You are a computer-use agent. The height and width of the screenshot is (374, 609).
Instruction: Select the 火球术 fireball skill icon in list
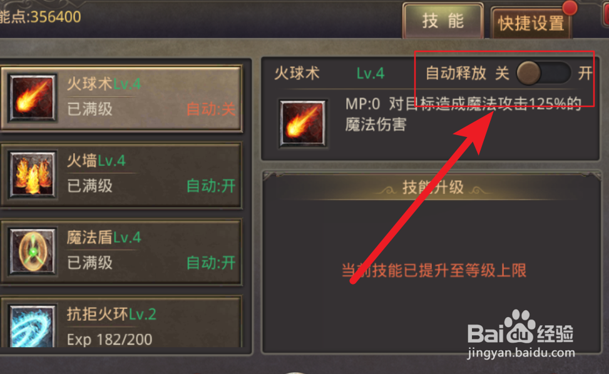pyautogui.click(x=33, y=98)
